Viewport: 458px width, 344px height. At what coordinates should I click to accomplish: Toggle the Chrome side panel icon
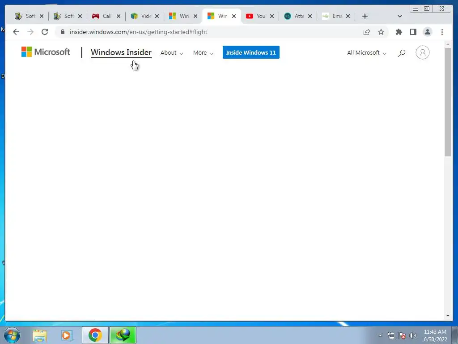[x=413, y=32]
